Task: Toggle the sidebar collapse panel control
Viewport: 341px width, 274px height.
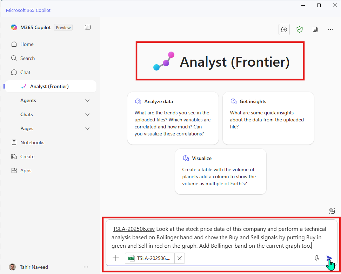Action: point(87,27)
